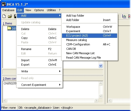Open the ? help menu
This screenshot has height=111, width=132.
[60, 10]
